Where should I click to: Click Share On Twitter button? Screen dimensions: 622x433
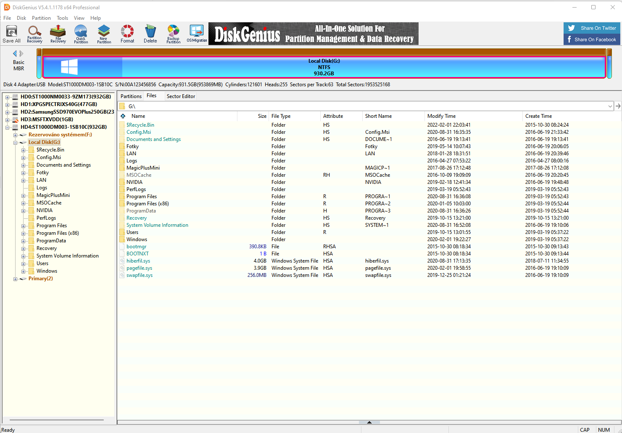592,28
